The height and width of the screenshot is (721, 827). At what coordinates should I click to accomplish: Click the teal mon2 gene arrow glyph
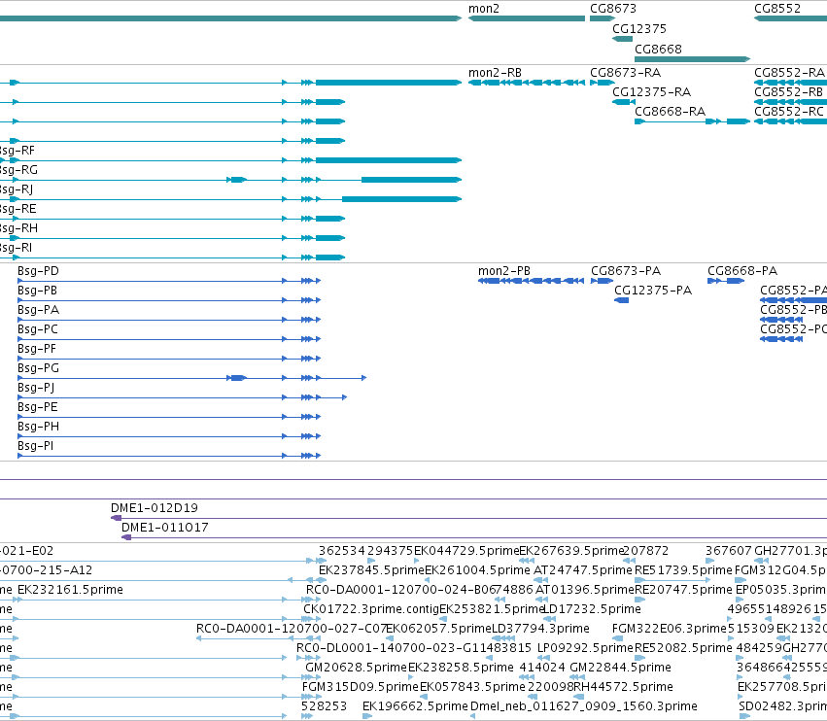coord(527,18)
